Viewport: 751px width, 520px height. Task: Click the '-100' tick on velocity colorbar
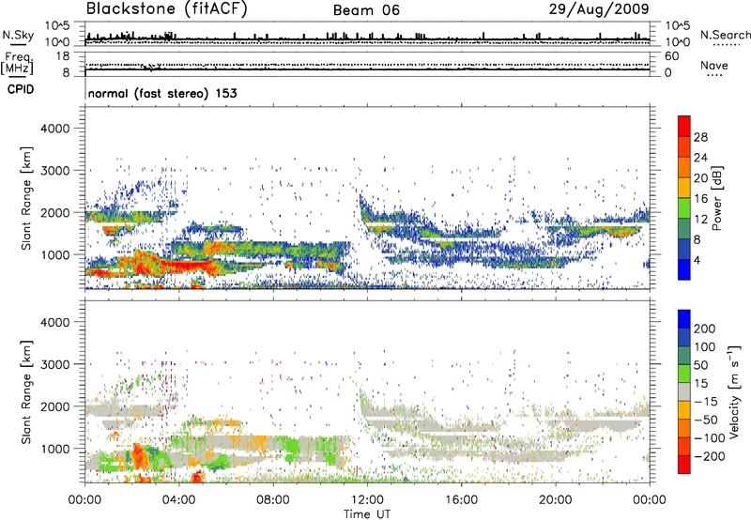(x=709, y=438)
